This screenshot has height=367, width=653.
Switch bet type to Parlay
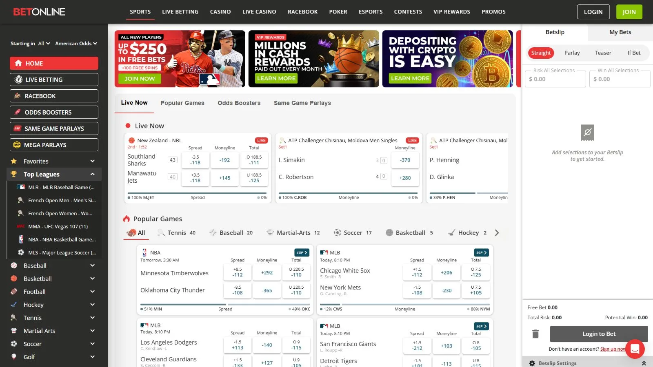tap(572, 53)
